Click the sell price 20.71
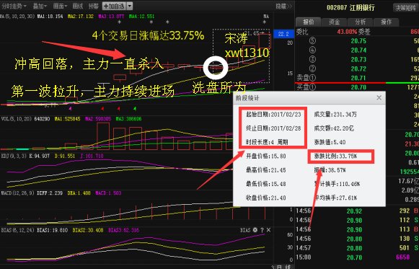Screen dimensions: 419x269 pyautogui.click(x=358, y=78)
